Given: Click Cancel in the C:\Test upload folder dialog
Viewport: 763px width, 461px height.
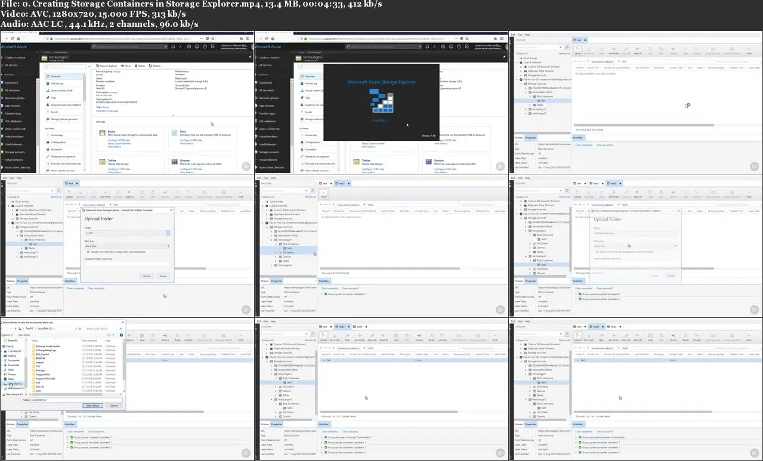Looking at the screenshot, I should [163, 276].
